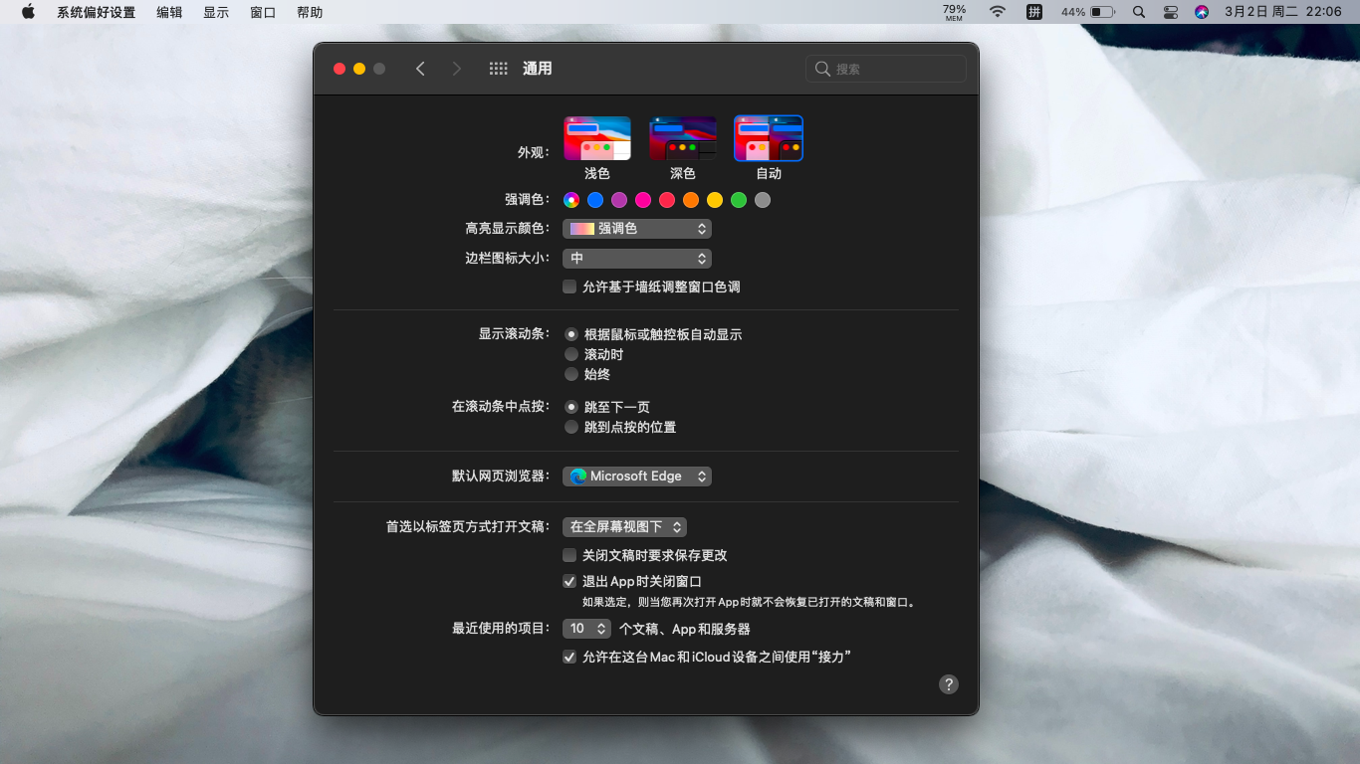1360x764 pixels.
Task: Choose the orange accent color
Action: click(691, 200)
